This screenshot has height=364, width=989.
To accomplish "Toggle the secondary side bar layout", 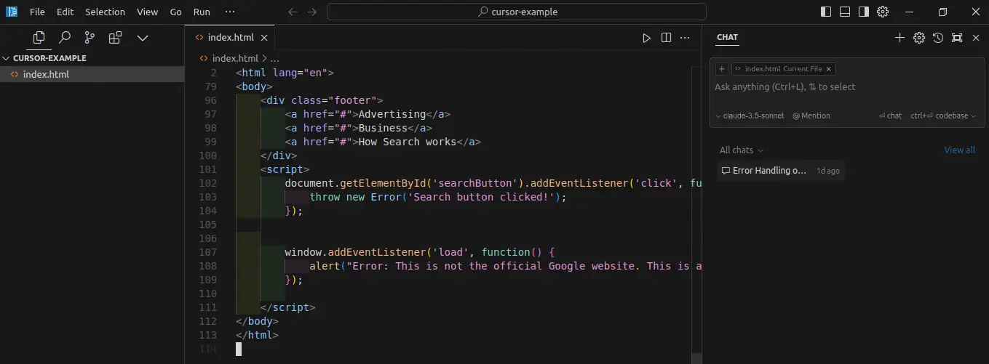I will coord(864,12).
